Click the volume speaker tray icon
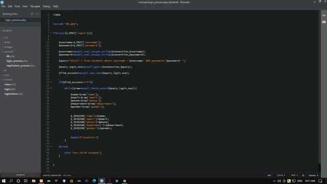 [279, 181]
